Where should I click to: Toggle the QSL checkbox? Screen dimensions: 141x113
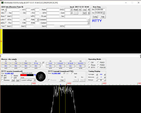tap(6, 13)
